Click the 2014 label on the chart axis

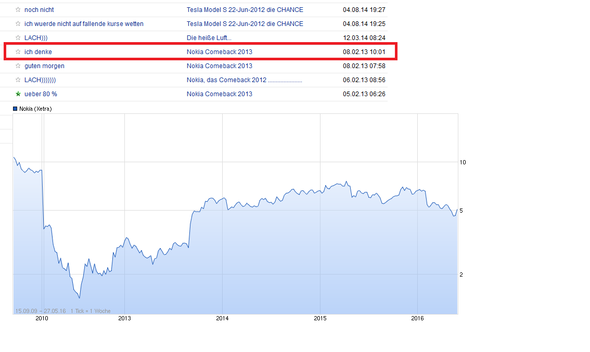point(222,318)
